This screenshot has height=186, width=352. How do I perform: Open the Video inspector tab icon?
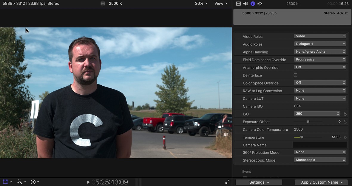(x=238, y=4)
